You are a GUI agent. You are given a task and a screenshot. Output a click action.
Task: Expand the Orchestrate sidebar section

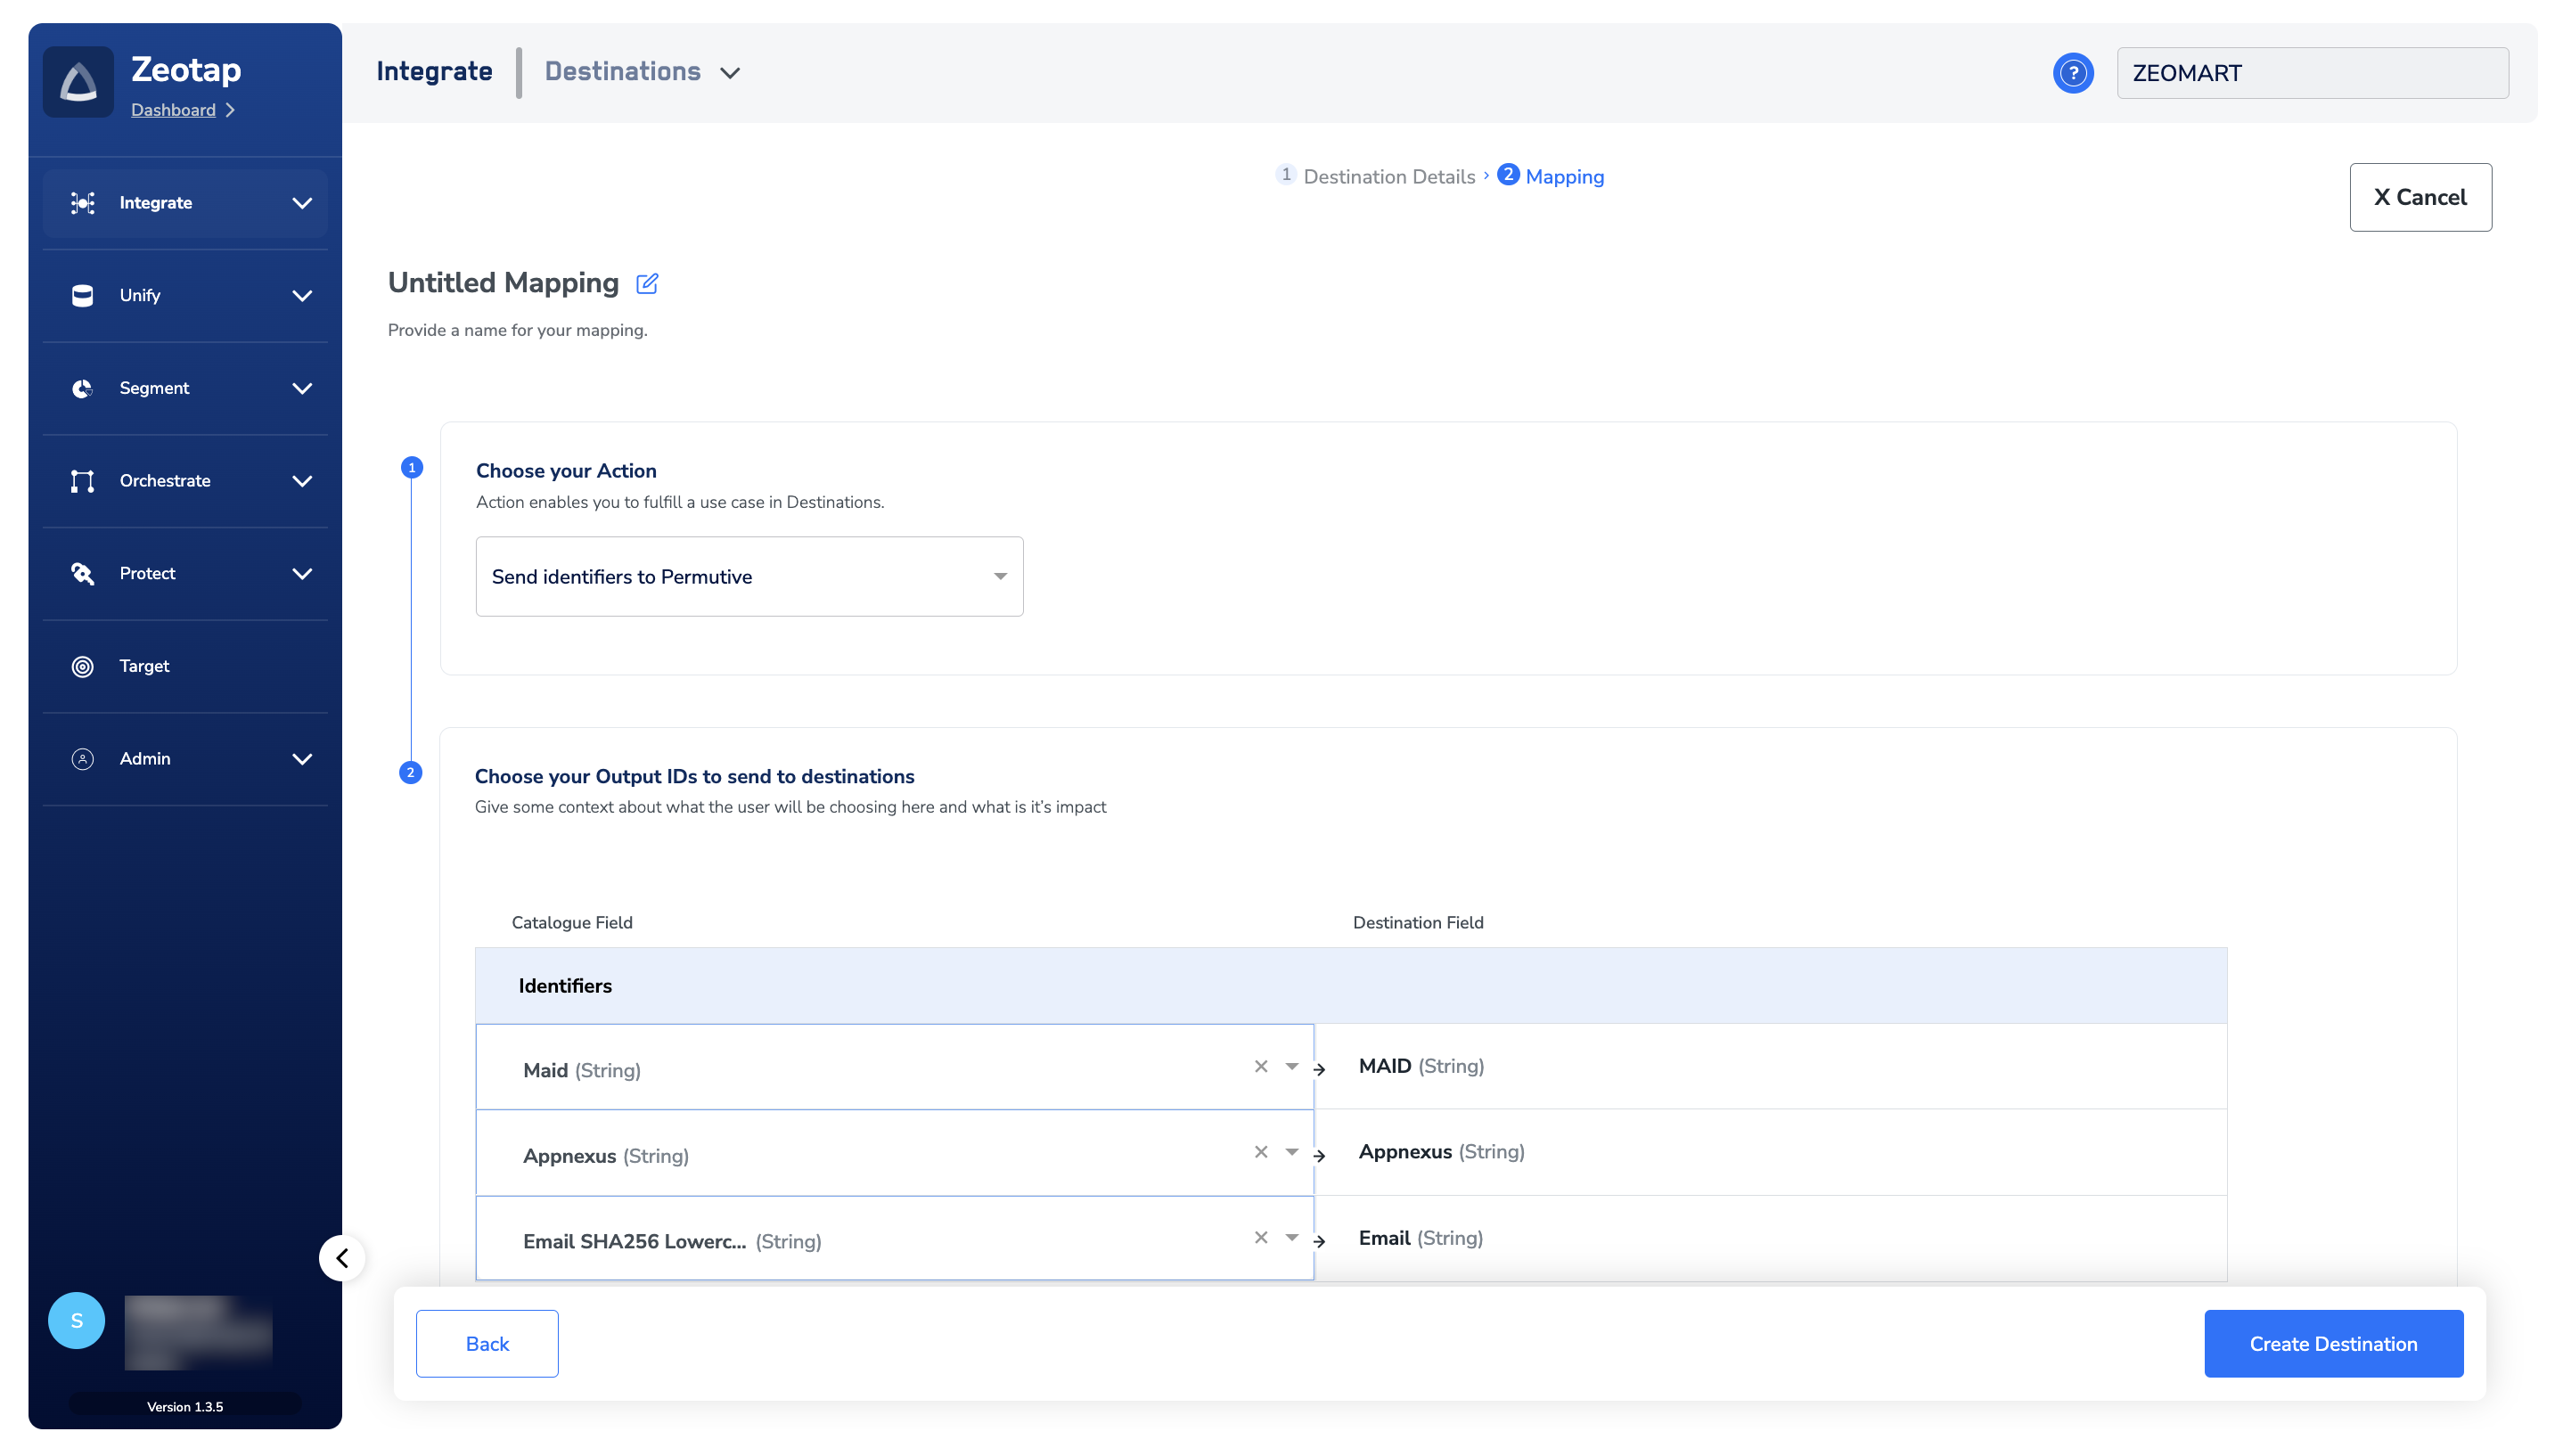(x=186, y=481)
